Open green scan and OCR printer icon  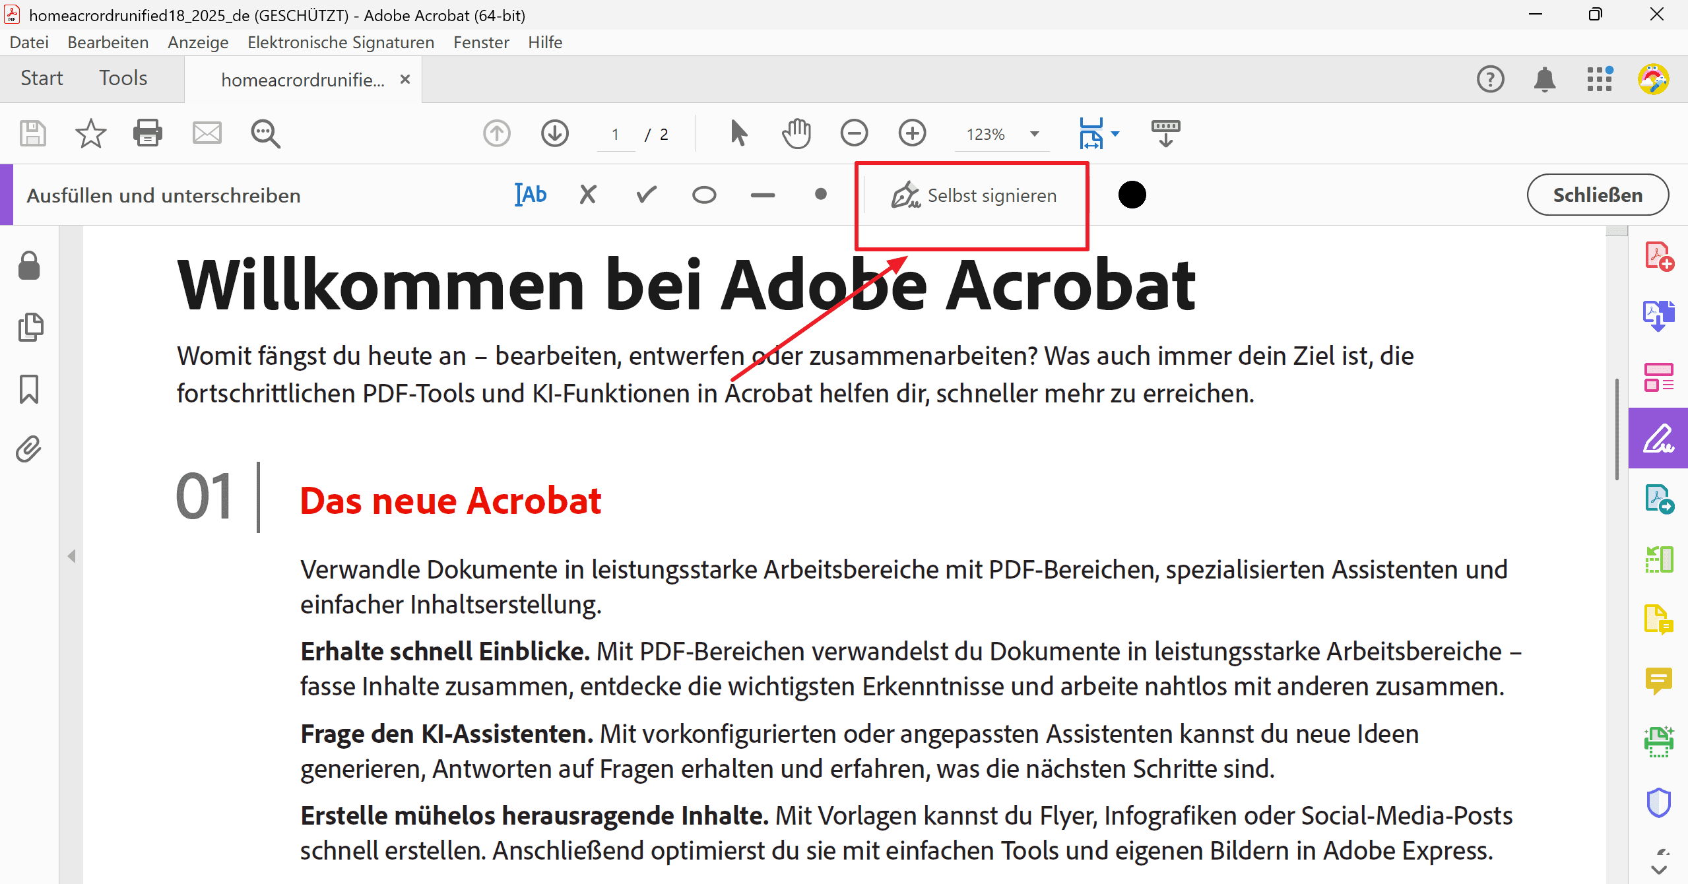[1658, 742]
